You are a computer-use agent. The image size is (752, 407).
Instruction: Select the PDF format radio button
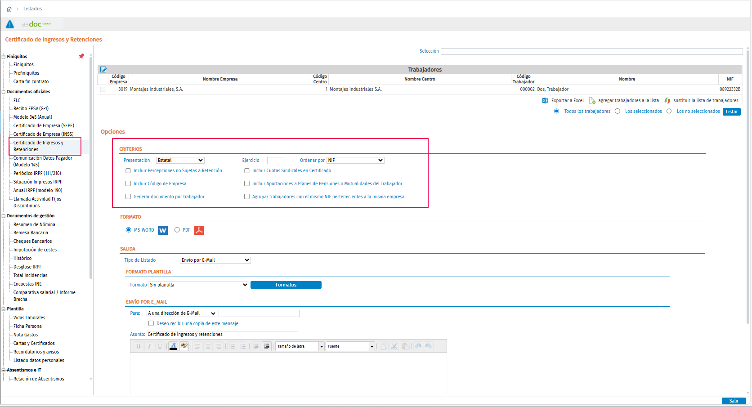pos(177,230)
